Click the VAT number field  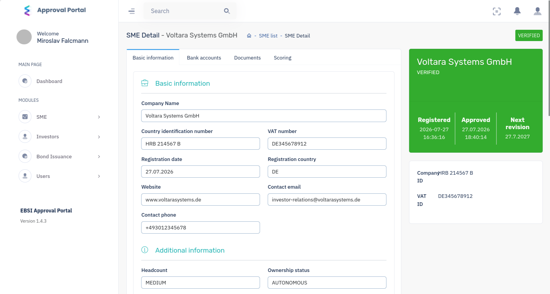(x=327, y=143)
